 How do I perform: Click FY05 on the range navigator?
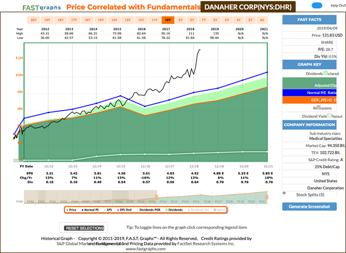[x=86, y=201]
